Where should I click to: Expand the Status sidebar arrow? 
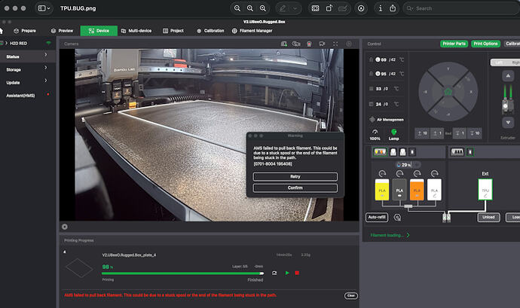coord(46,55)
